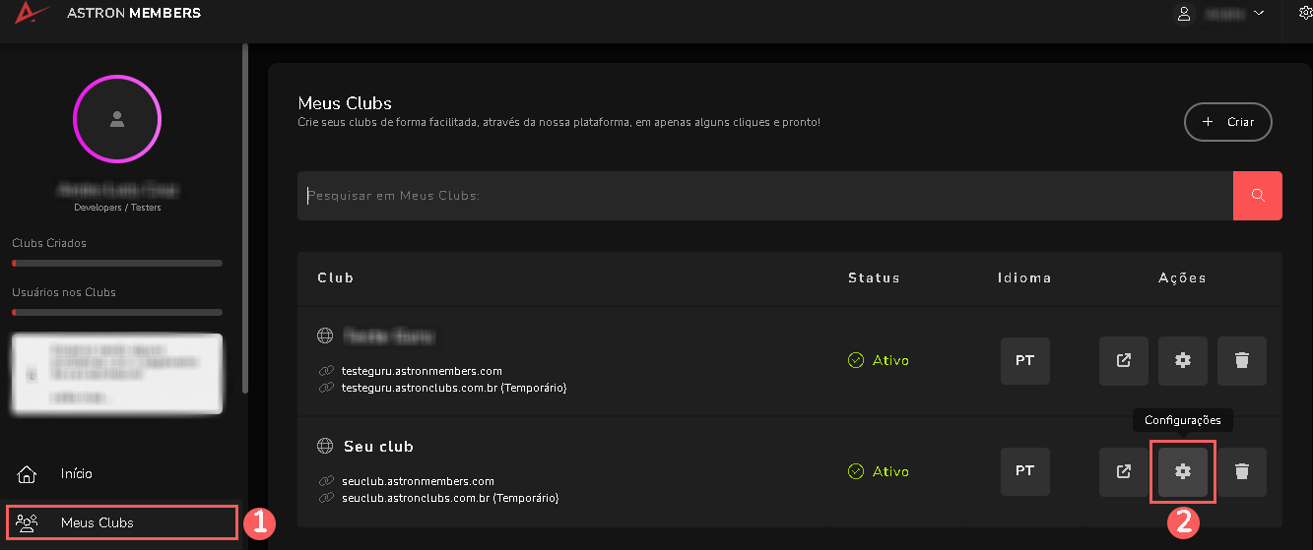Click the profile avatar circle

tap(117, 119)
